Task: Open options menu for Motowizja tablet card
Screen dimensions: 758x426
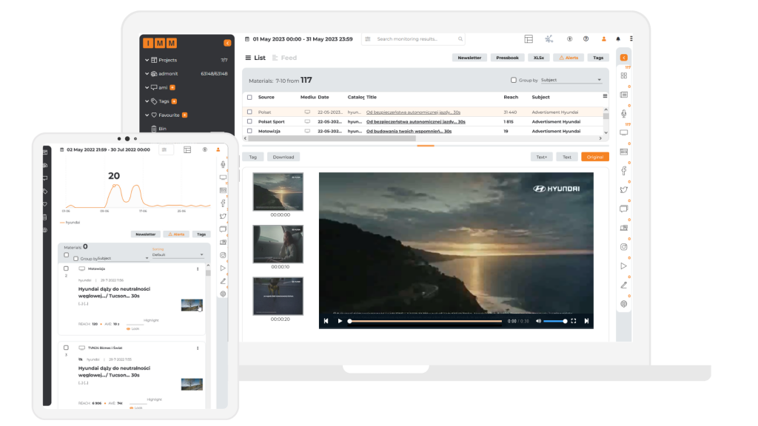Action: 198,269
